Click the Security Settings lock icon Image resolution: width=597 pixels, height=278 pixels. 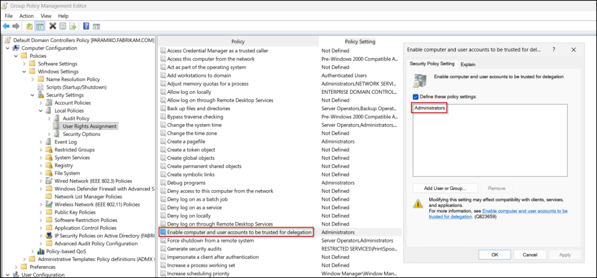point(41,95)
